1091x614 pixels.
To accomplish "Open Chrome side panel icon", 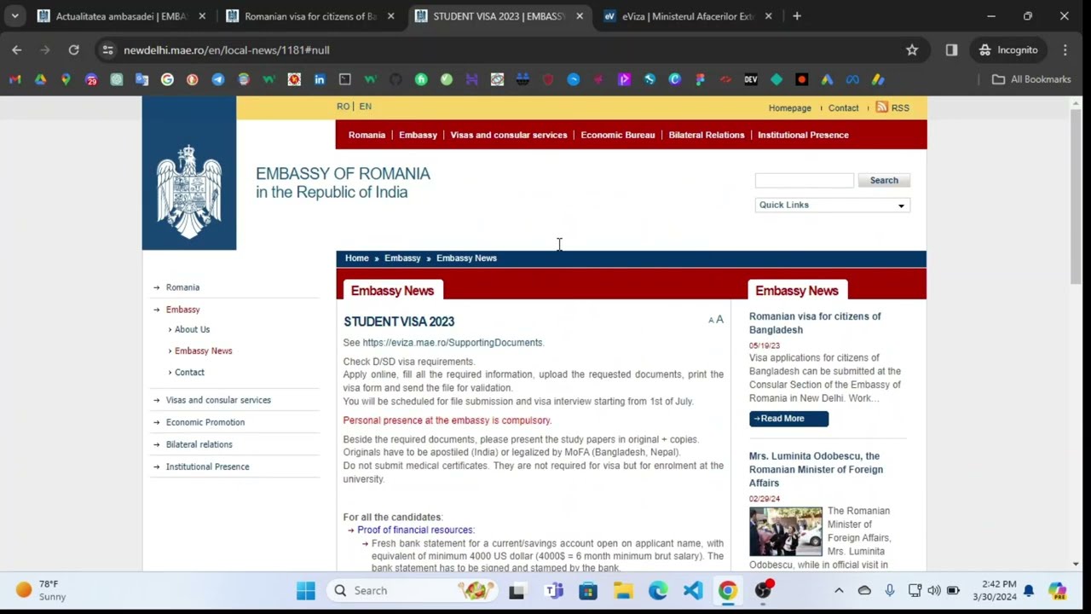I will 951,49.
